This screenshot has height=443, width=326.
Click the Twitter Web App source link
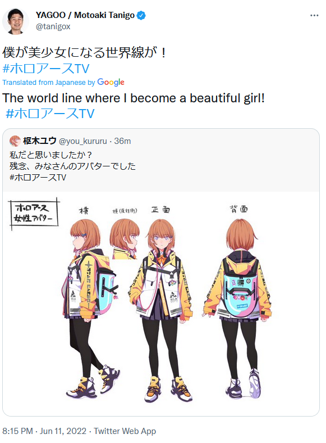tap(125, 431)
